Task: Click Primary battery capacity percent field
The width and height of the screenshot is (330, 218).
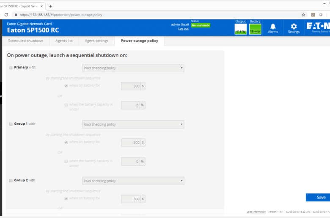Action: point(130,105)
